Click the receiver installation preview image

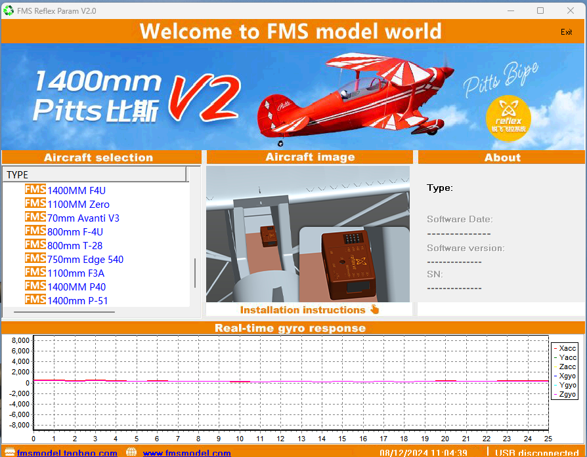coord(308,234)
